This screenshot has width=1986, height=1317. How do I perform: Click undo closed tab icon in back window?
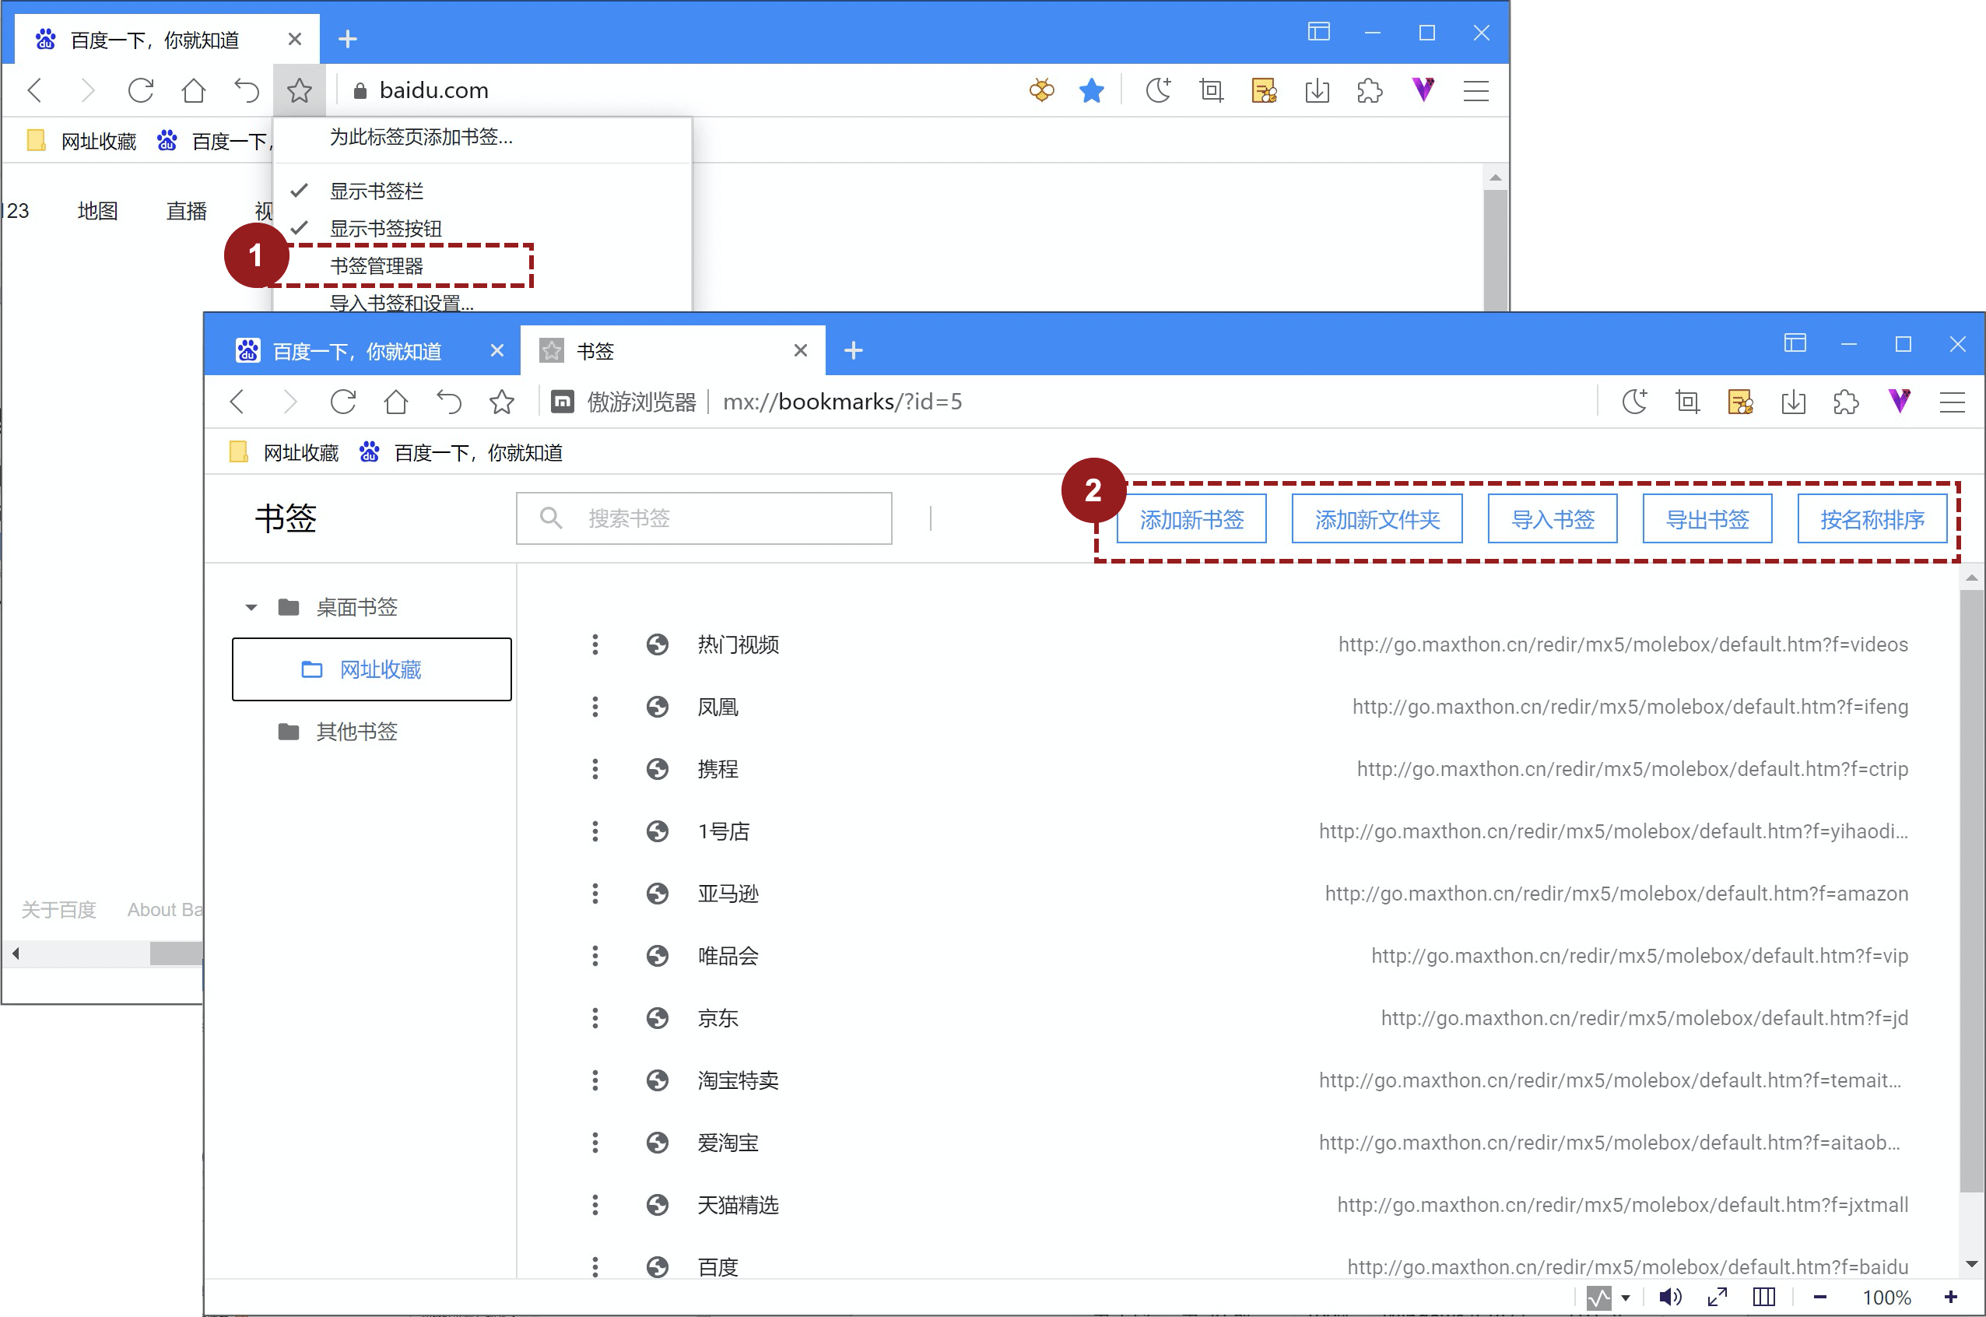(x=246, y=90)
